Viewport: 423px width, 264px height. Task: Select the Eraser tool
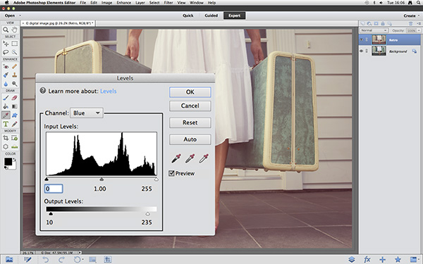(15, 98)
